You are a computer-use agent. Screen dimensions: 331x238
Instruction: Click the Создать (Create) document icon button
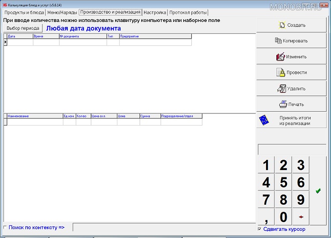291,25
